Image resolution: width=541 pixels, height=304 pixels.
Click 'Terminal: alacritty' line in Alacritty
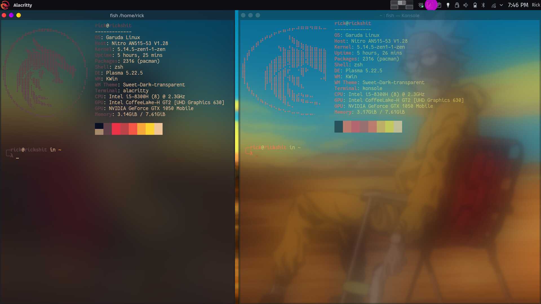point(122,91)
